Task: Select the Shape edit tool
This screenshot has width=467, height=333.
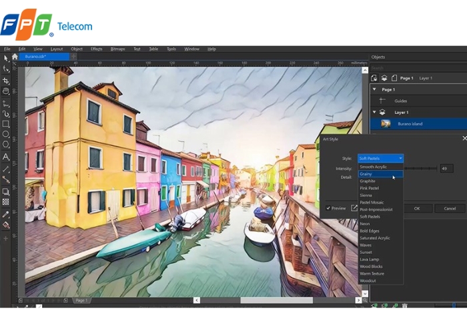Action: click(5, 69)
